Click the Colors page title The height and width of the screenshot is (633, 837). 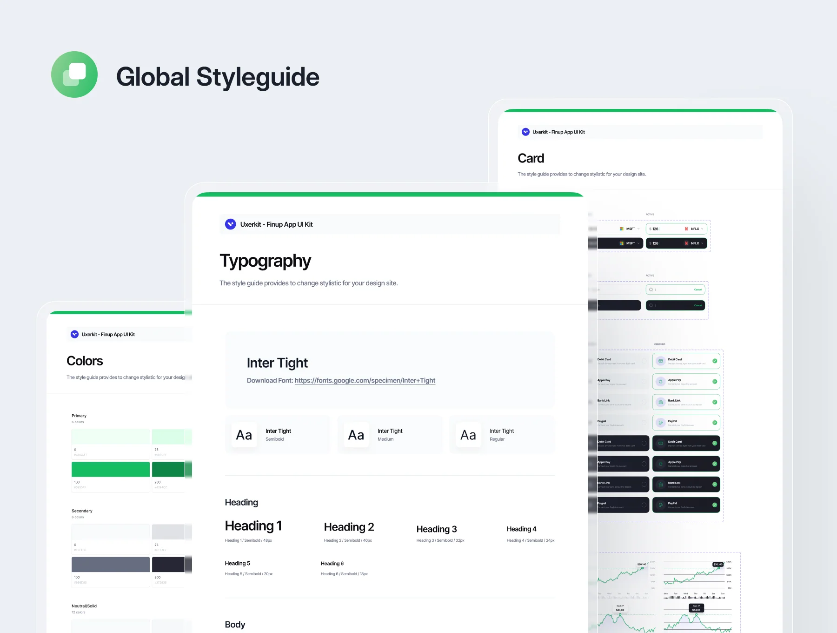[85, 361]
